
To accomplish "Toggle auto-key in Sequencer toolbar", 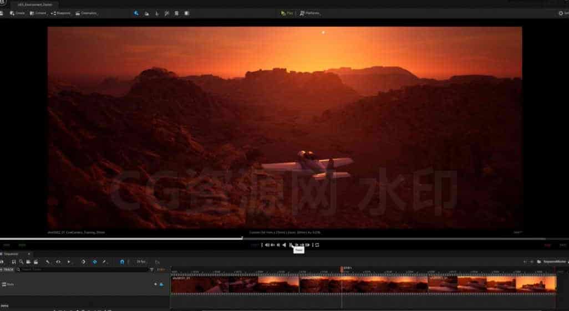I will click(95, 262).
